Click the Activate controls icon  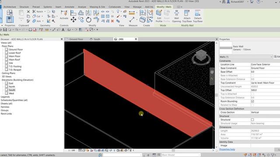tap(64, 15)
